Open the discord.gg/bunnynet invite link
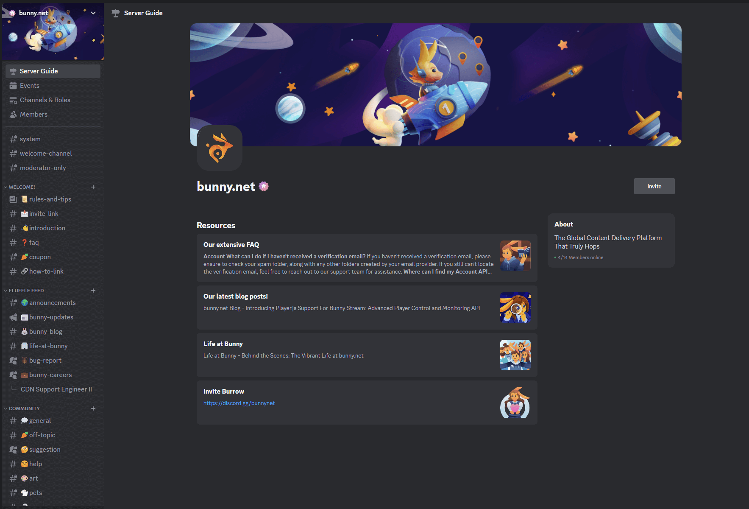 point(239,403)
